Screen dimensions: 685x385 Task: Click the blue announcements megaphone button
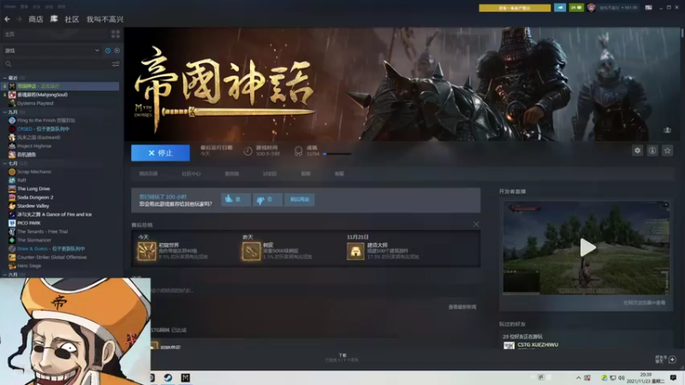point(560,8)
